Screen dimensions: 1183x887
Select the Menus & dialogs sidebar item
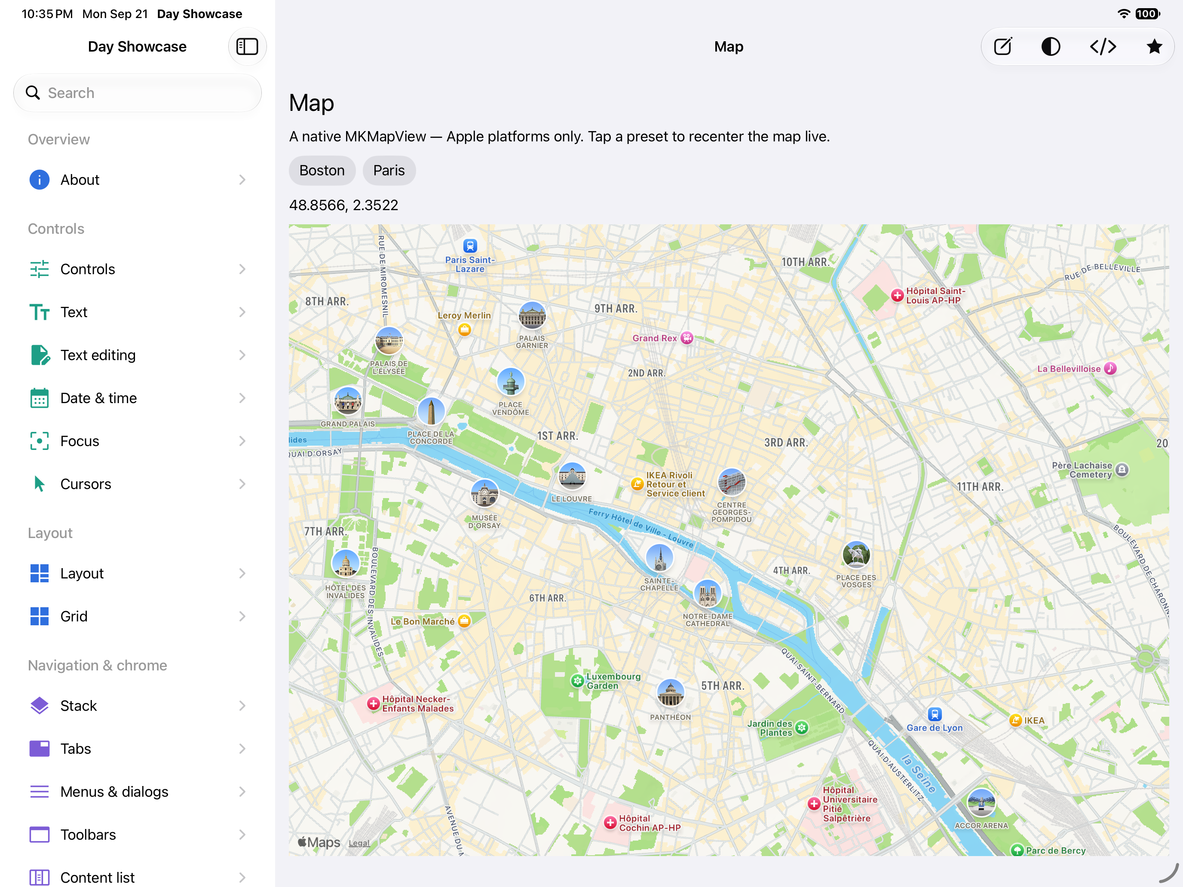click(x=138, y=792)
